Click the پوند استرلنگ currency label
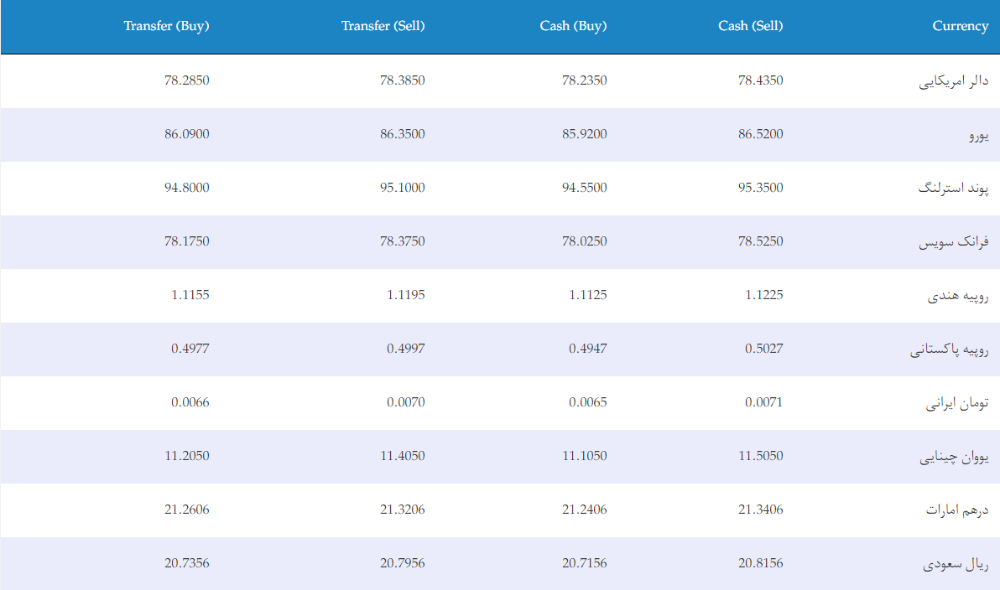The image size is (1000, 590). point(954,188)
